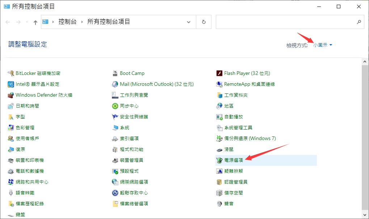Open the 使用者帳戶 icon
This screenshot has height=219, width=369.
[x=11, y=139]
